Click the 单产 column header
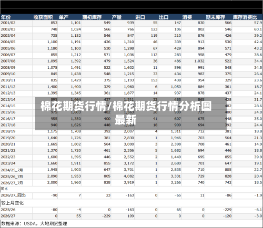 64,17
